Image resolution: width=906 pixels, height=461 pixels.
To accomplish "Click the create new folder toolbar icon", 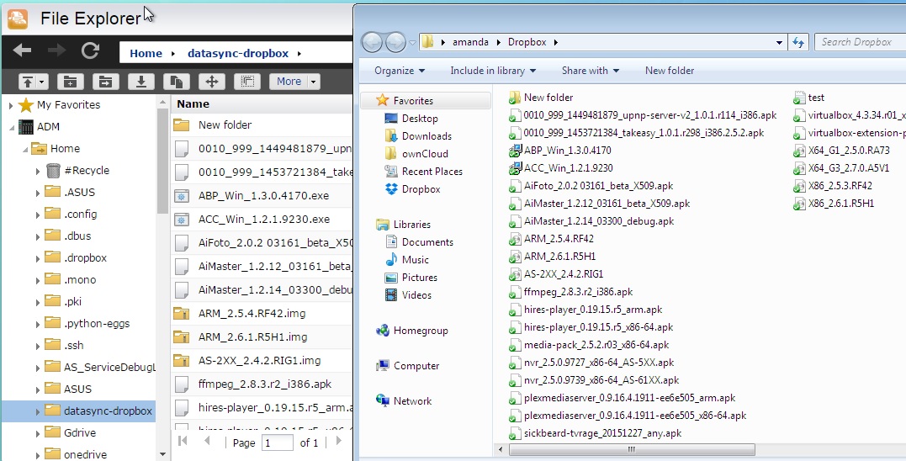I will tap(70, 82).
